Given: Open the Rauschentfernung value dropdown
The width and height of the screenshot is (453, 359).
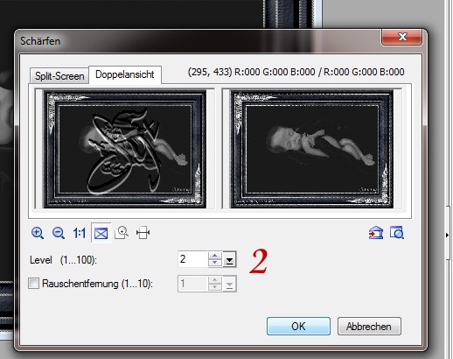Looking at the screenshot, I should (x=229, y=284).
